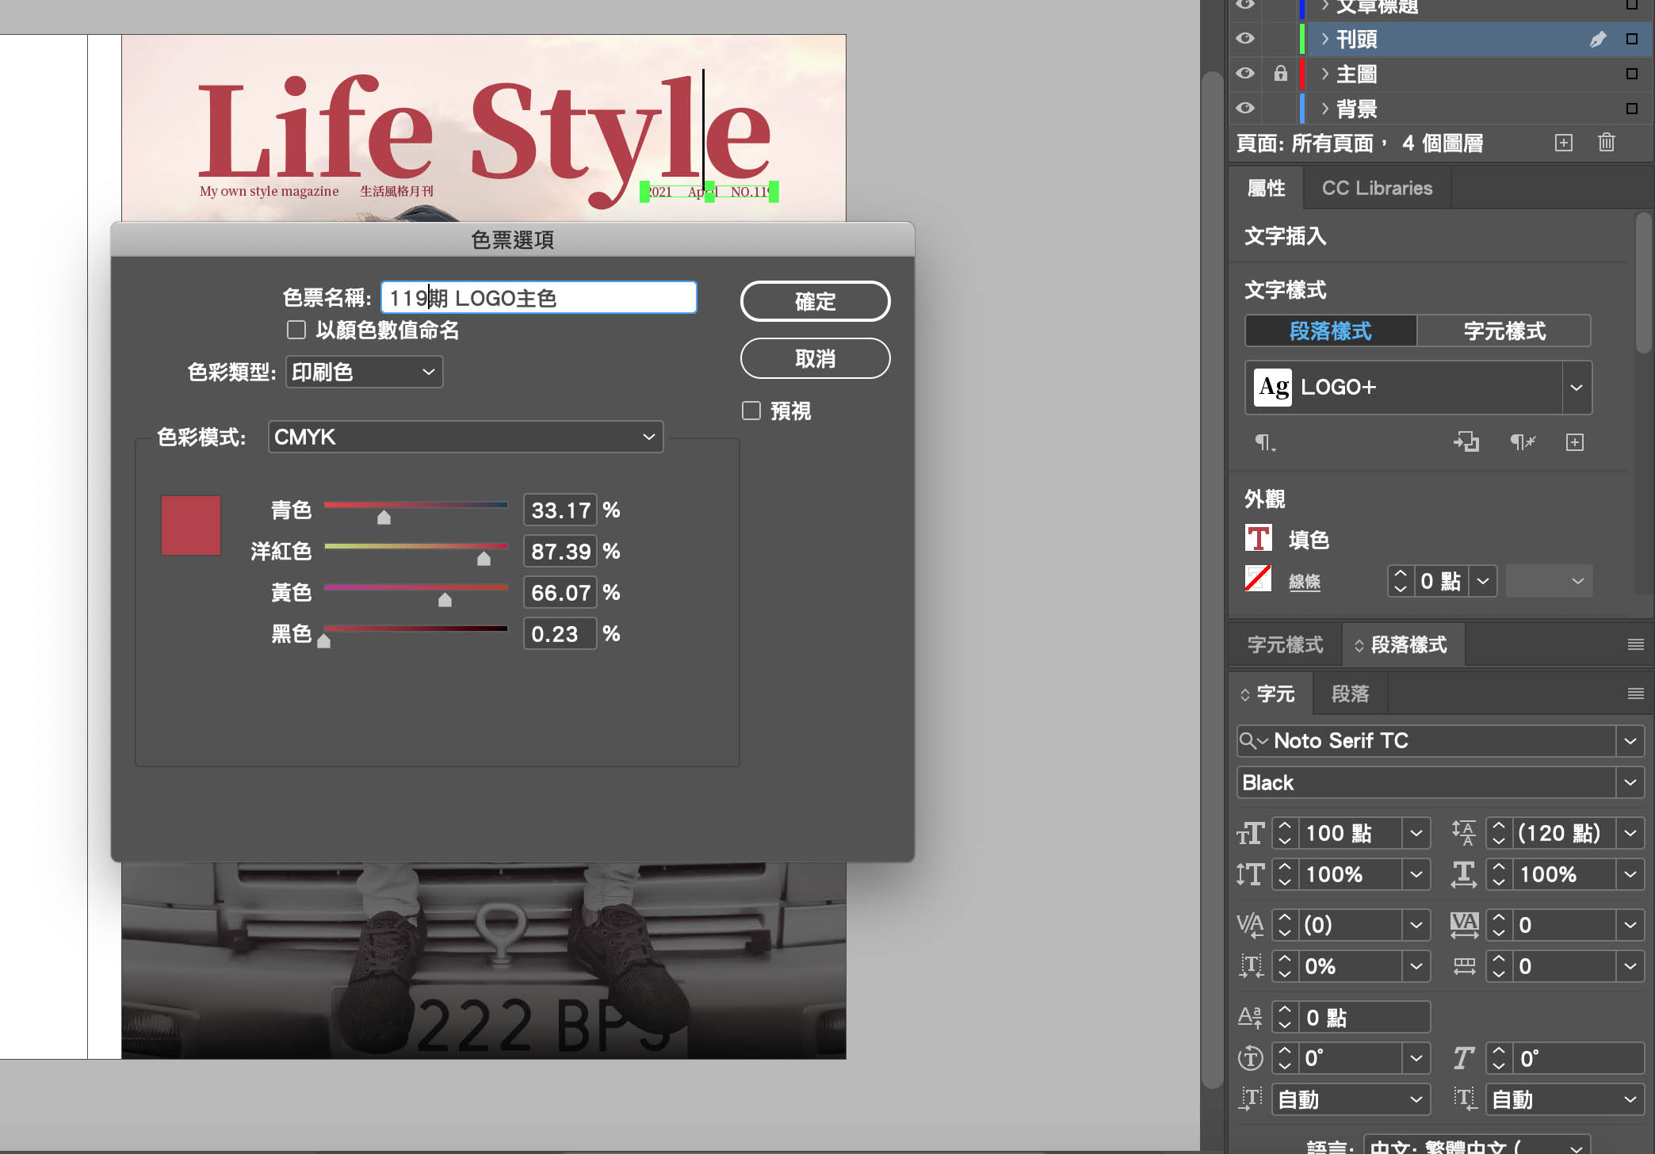Click the clear overrides paragraph icon
This screenshot has height=1154, width=1655.
pyautogui.click(x=1521, y=442)
